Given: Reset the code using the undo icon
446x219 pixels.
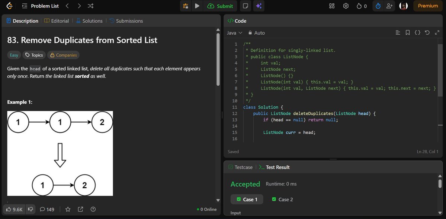Looking at the screenshot, I should pyautogui.click(x=427, y=32).
